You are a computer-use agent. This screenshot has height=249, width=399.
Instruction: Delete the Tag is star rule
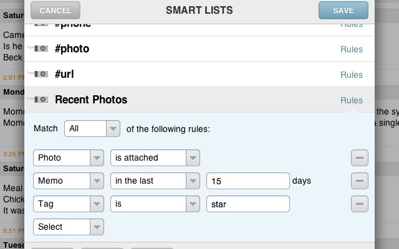click(x=359, y=204)
